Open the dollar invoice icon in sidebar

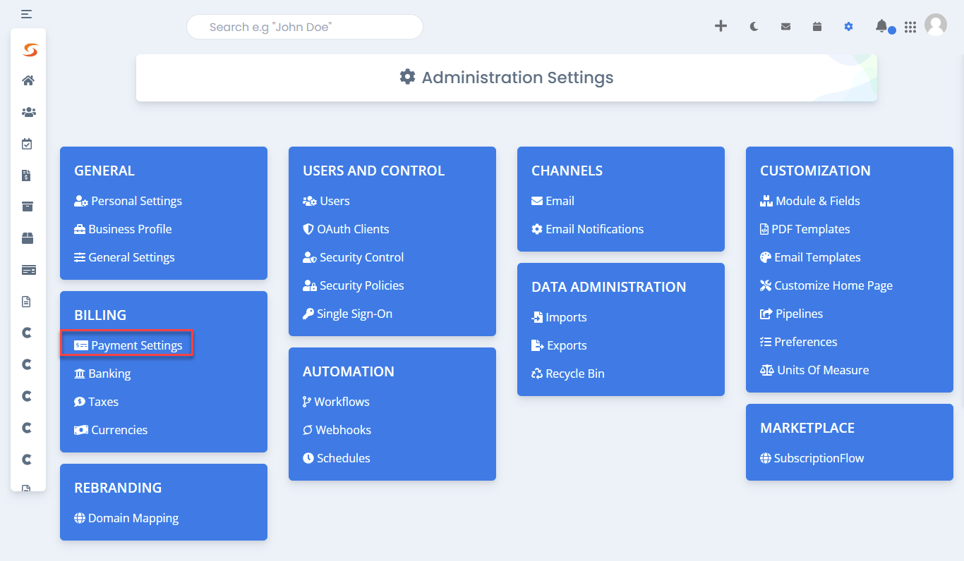click(27, 175)
